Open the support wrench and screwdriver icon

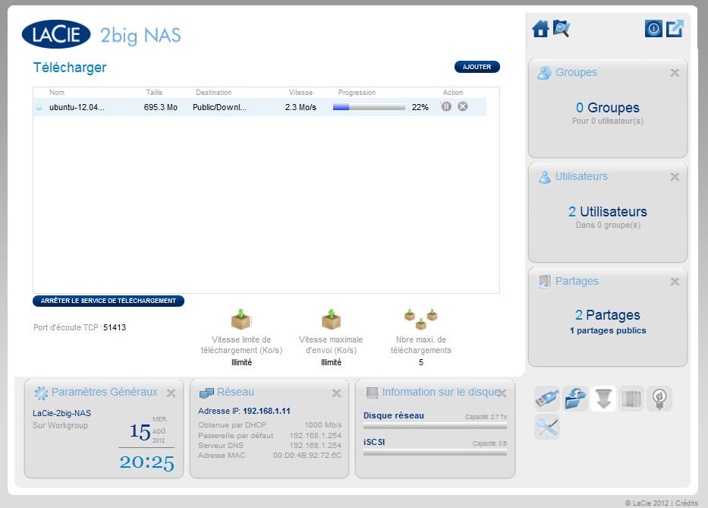tap(547, 426)
